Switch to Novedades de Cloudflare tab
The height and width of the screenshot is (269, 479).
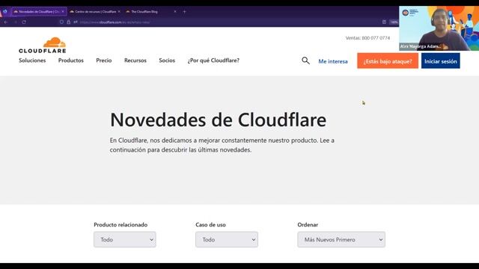tap(39, 12)
